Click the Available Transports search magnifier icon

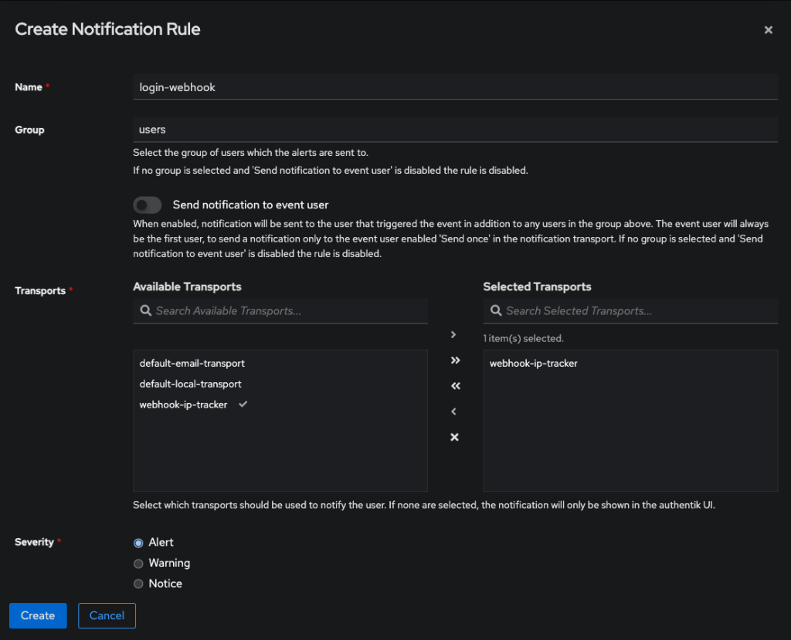pos(144,310)
